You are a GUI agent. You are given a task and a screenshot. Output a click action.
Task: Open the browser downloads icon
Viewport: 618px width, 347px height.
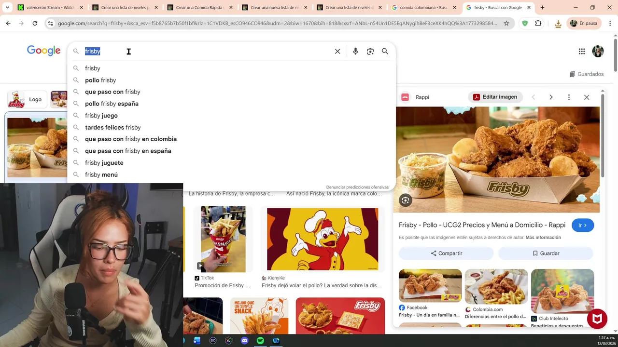point(558,23)
